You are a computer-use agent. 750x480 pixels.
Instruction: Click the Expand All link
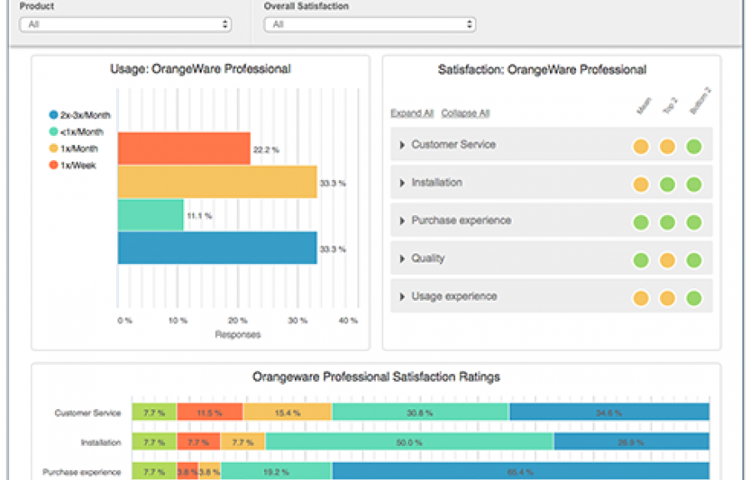(412, 113)
